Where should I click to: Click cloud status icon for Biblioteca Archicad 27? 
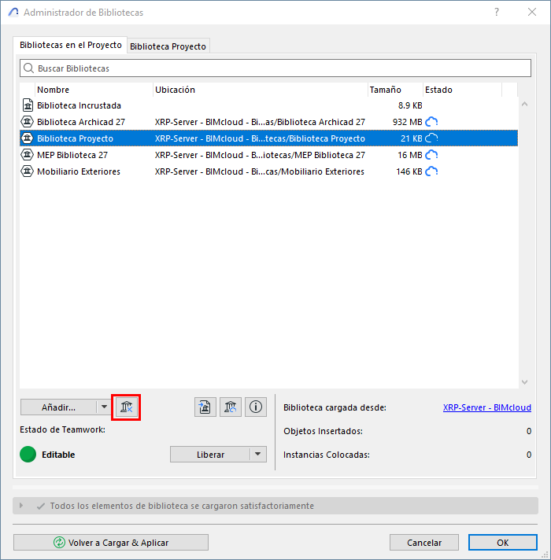coord(431,122)
